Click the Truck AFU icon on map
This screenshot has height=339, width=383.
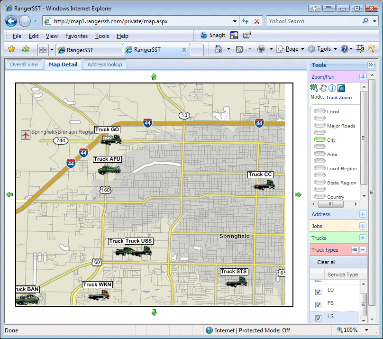(x=109, y=169)
